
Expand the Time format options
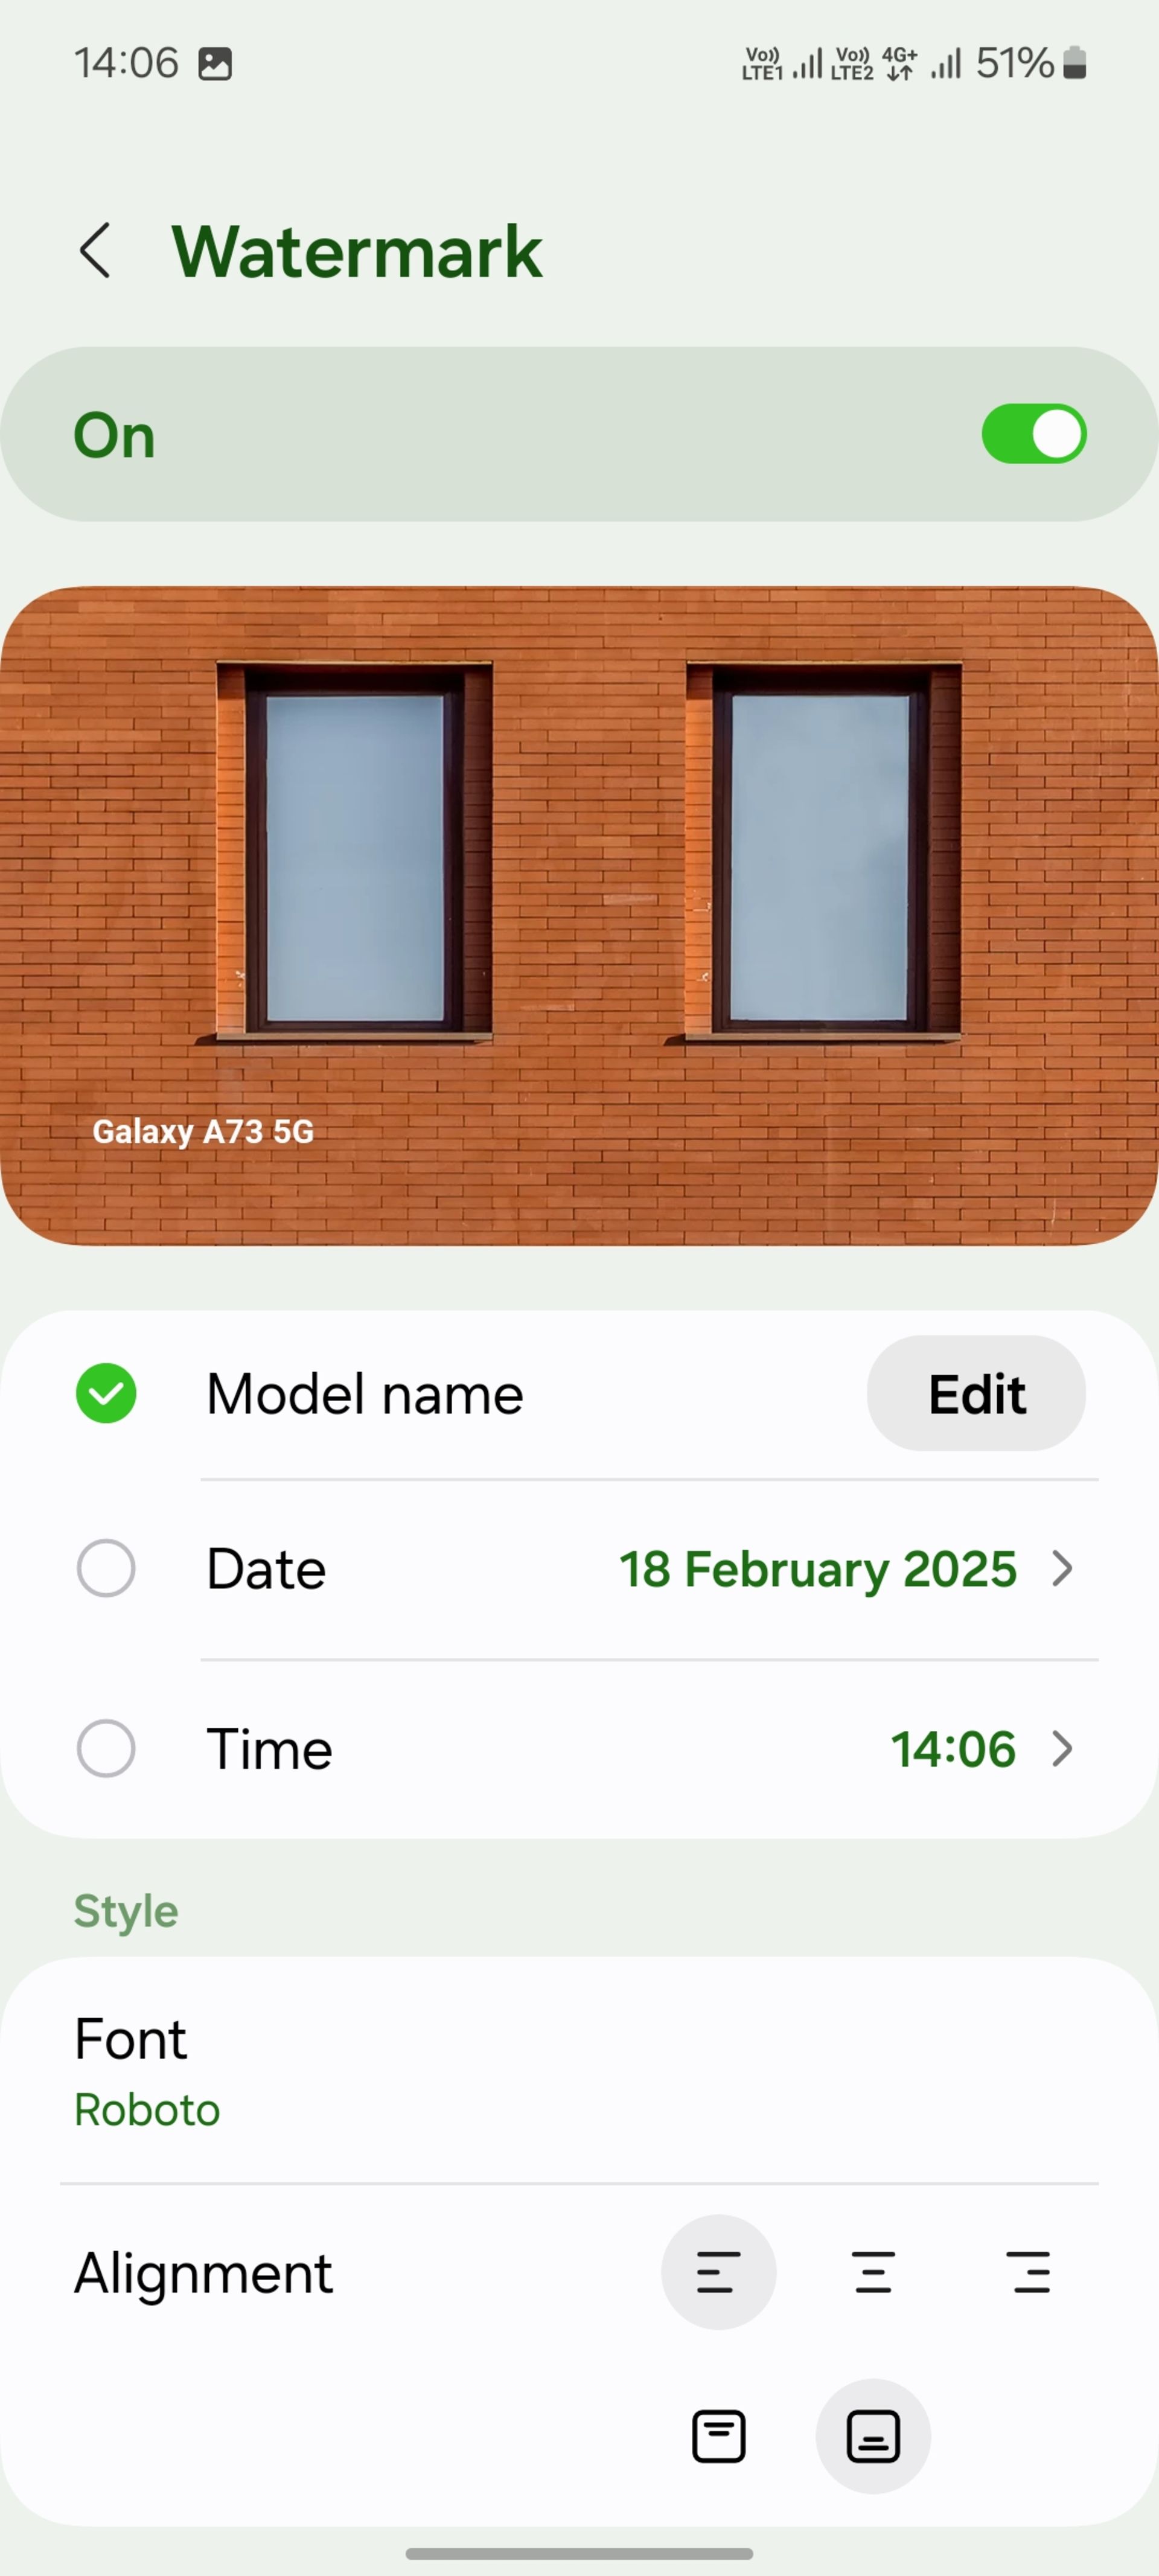[x=1064, y=1747]
